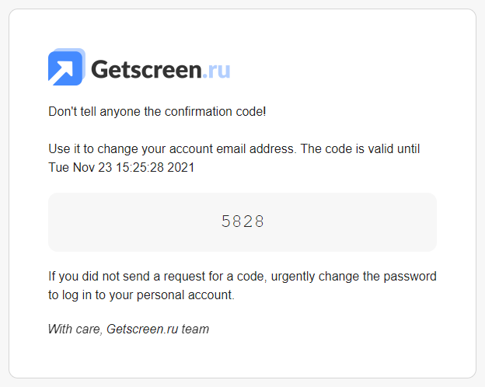Image resolution: width=485 pixels, height=387 pixels.
Task: Click the light-blue .ru suffix in the logo
Action: (x=216, y=70)
